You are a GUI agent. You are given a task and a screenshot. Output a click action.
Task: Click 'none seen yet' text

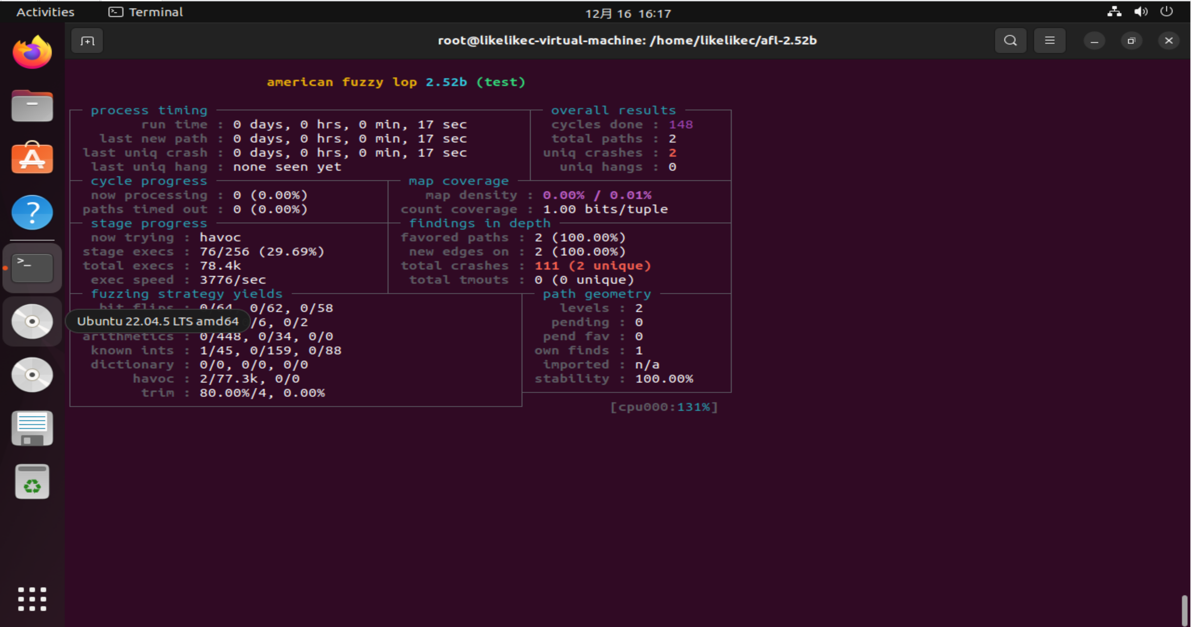point(287,167)
